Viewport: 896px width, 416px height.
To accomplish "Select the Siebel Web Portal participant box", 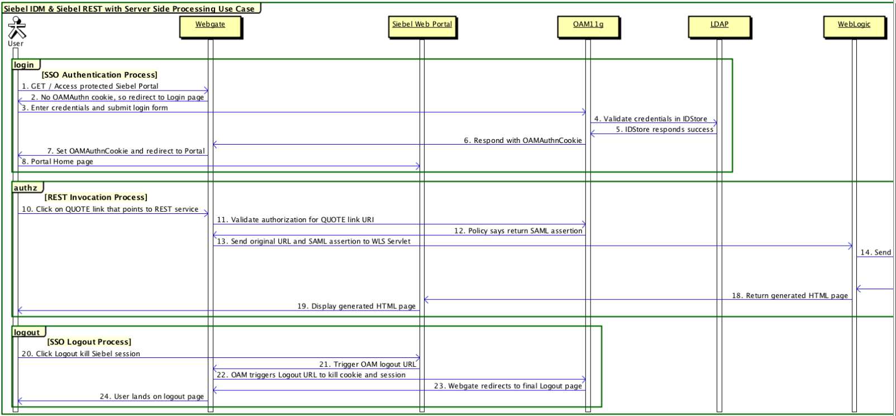I will (422, 27).
